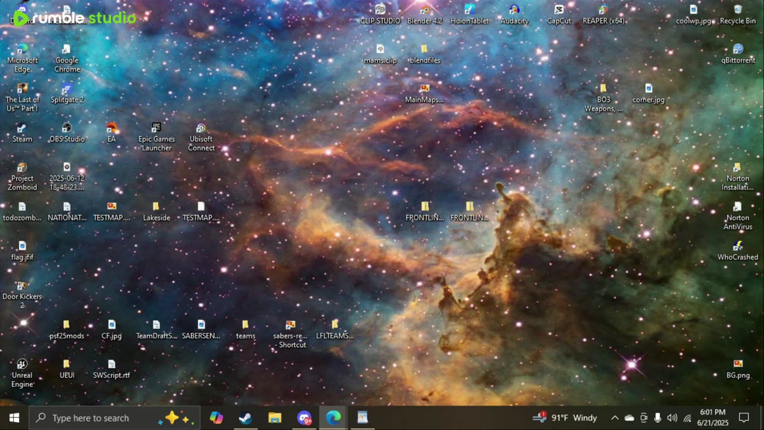Click the Steam desktop shortcut
This screenshot has width=764, height=430.
[22, 133]
